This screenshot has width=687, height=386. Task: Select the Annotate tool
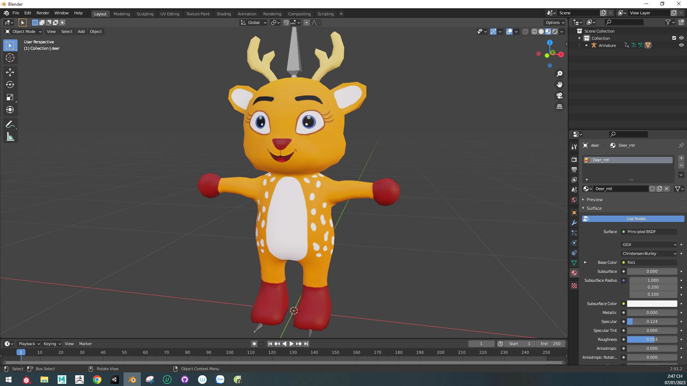click(x=10, y=125)
